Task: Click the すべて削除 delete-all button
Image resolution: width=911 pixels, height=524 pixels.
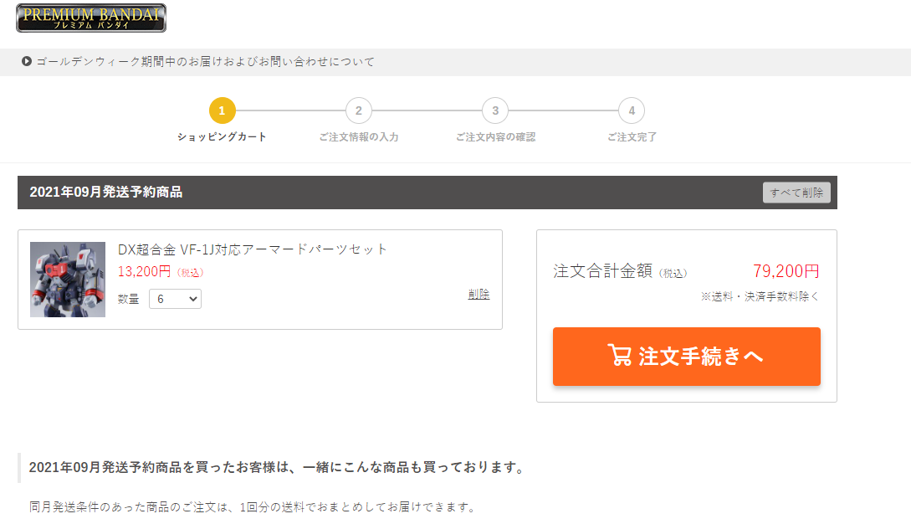Action: (796, 193)
